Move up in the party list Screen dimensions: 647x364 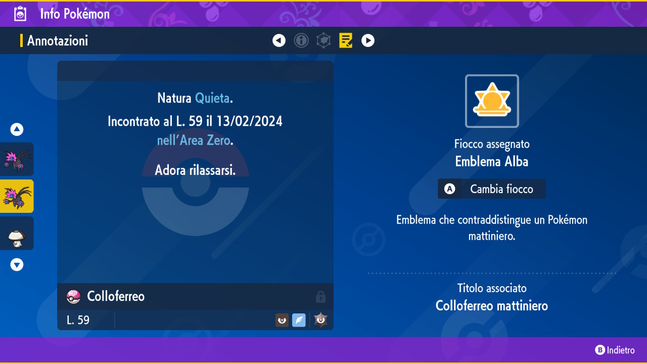(17, 129)
